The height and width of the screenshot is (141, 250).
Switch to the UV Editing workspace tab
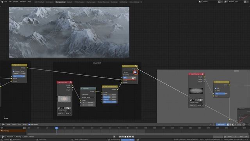coord(123,2)
